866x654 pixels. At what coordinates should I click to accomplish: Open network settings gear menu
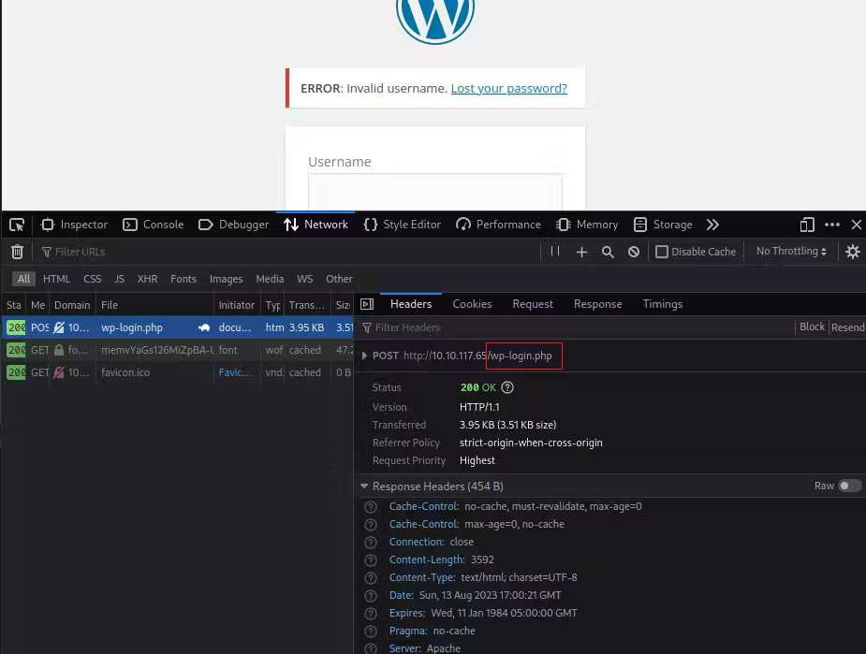coord(853,252)
